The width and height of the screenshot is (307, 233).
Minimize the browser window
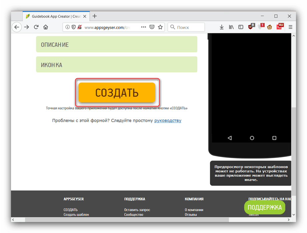tap(262, 16)
